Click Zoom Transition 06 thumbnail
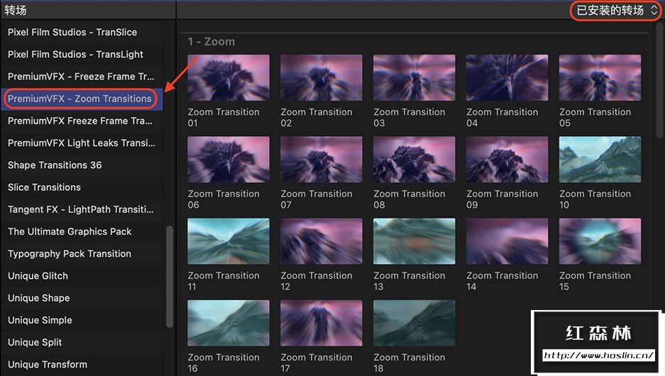This screenshot has width=665, height=376. point(229,160)
